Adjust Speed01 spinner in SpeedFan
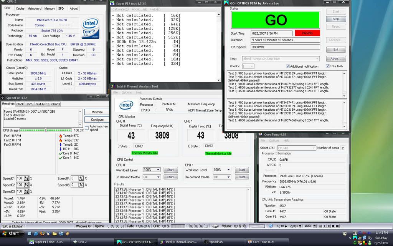Viewport: 393px width, 246px height. (x=26, y=178)
